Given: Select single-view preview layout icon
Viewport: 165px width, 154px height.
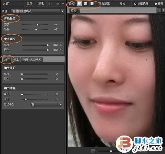Looking at the screenshot, I should (79, 4).
